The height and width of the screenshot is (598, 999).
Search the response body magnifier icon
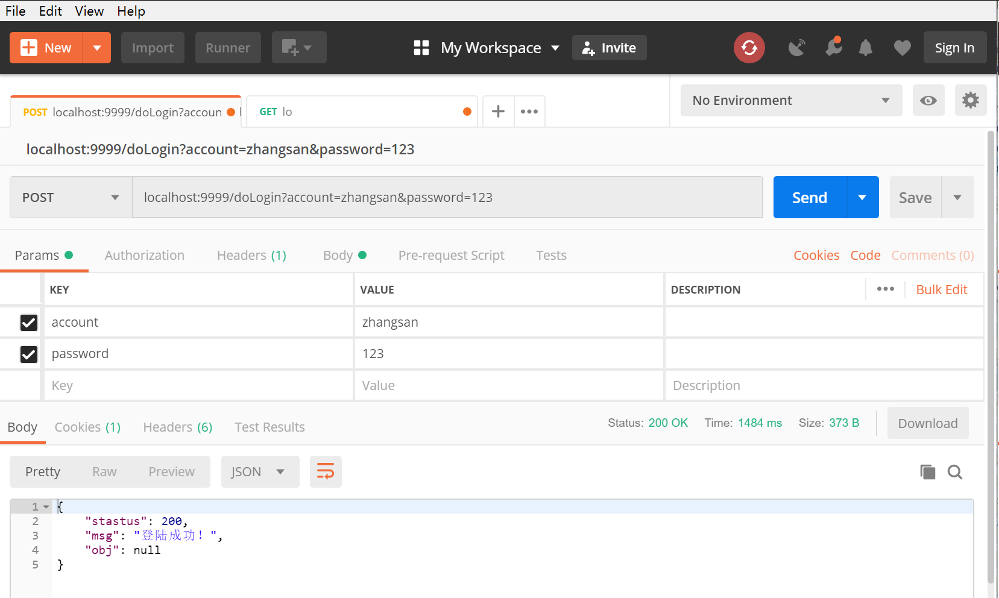click(x=955, y=472)
